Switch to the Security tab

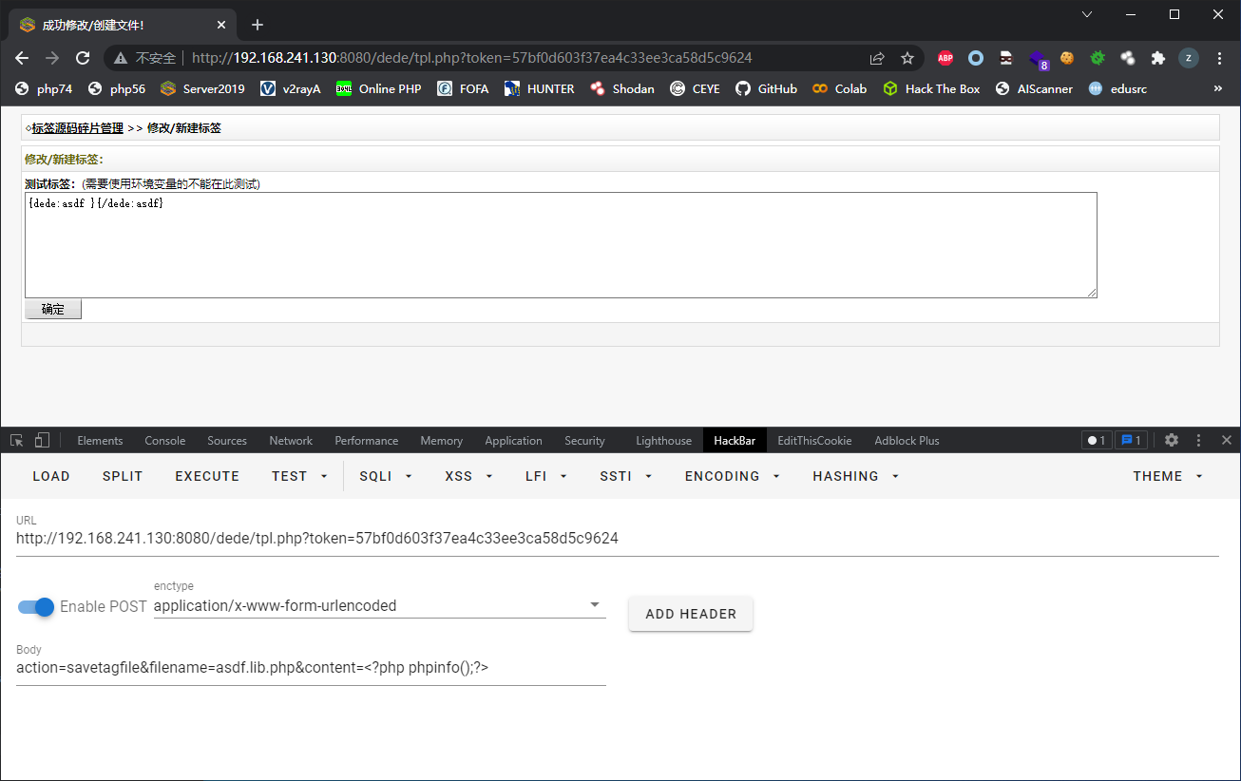click(584, 441)
